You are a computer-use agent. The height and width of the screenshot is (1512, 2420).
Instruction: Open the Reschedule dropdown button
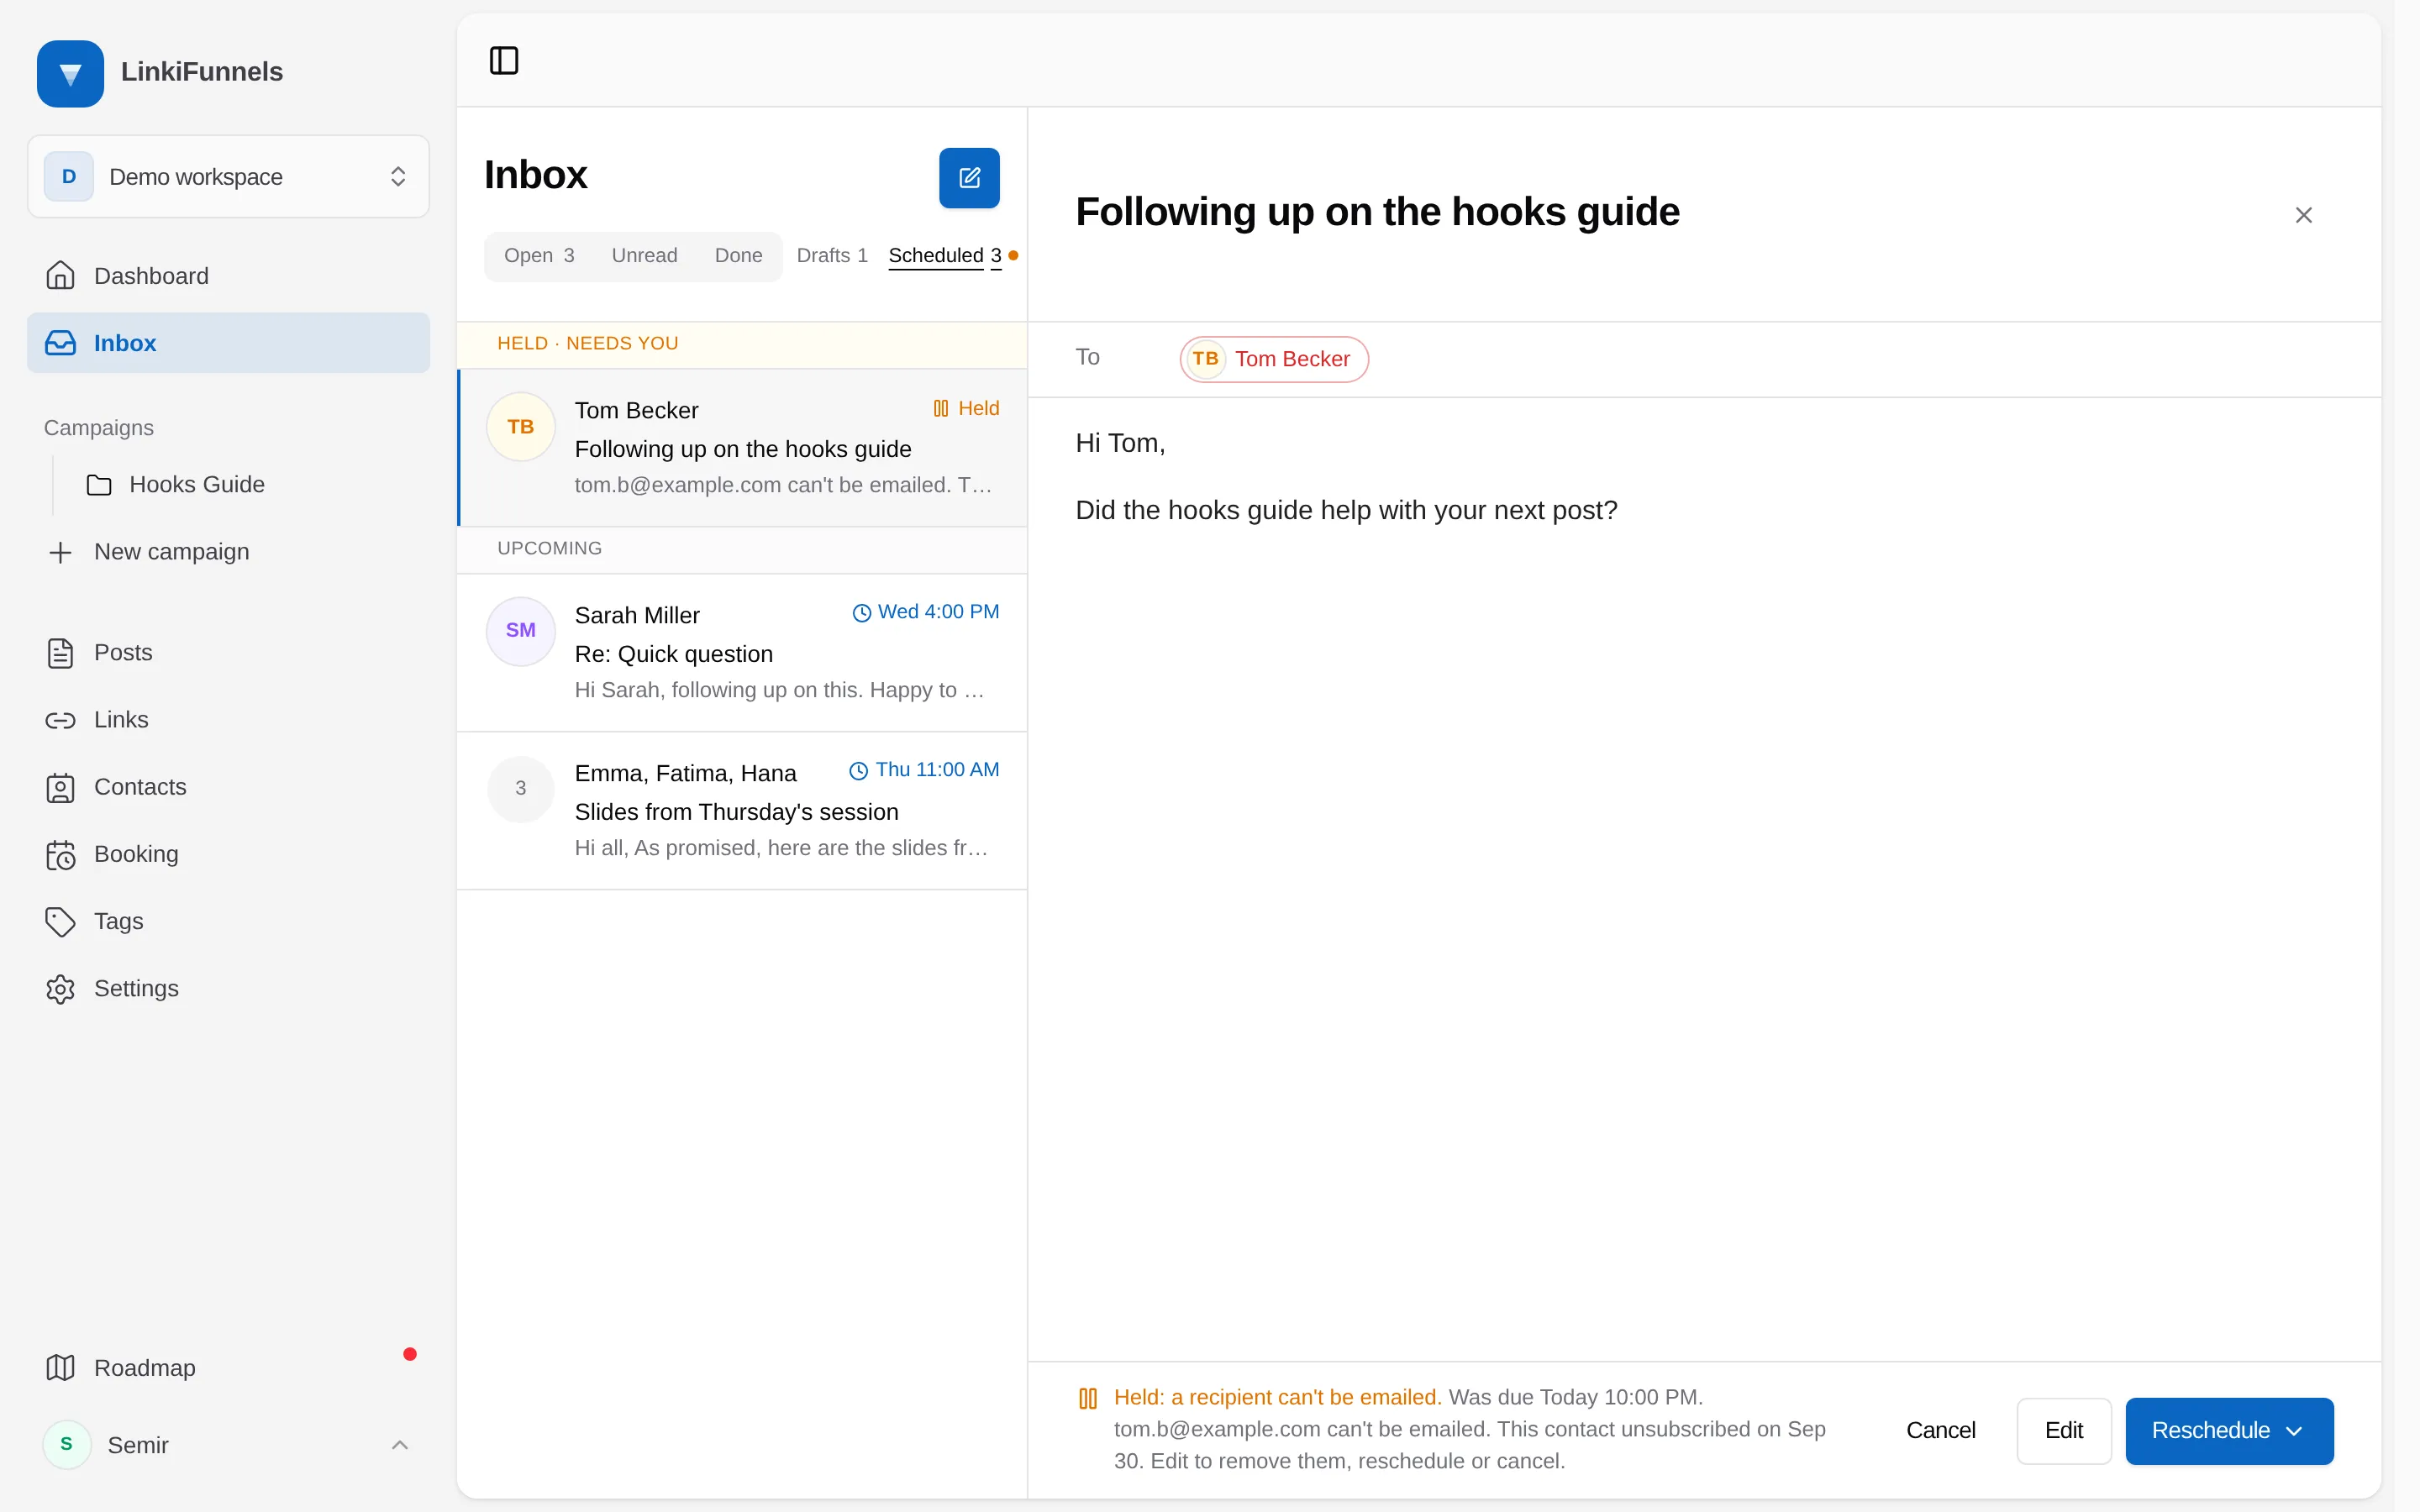tap(2229, 1431)
